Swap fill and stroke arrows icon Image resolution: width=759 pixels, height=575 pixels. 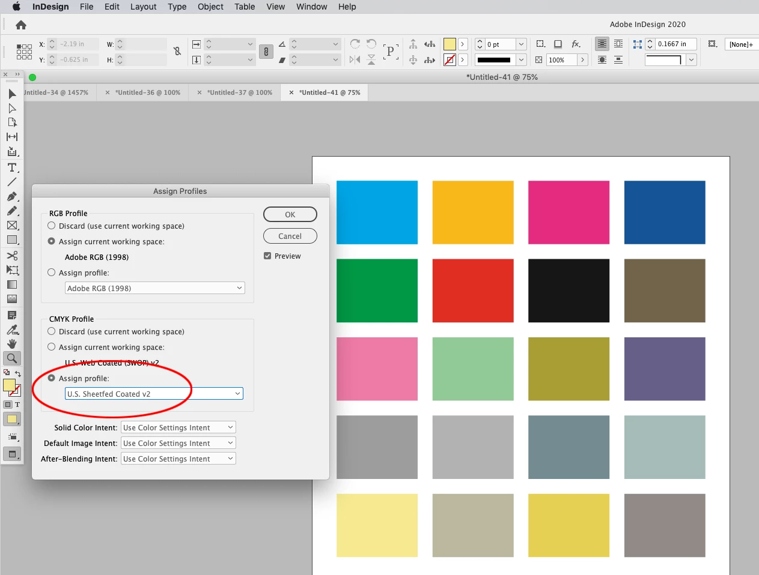[x=18, y=373]
